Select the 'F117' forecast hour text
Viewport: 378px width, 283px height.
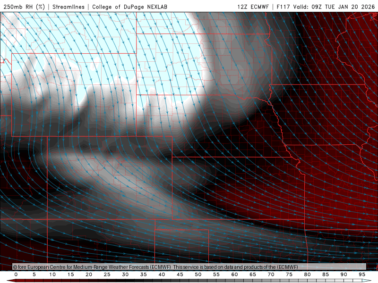pos(283,7)
